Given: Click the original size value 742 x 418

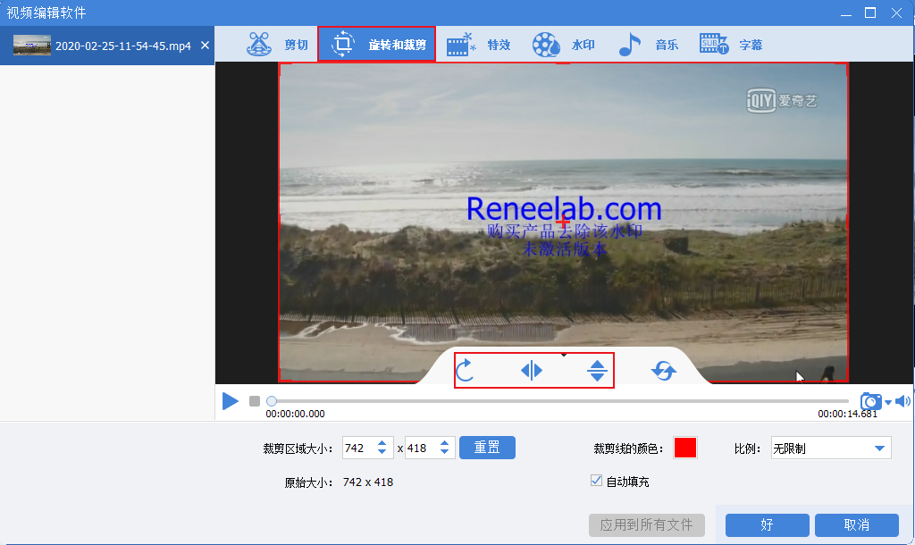Looking at the screenshot, I should click(x=368, y=482).
